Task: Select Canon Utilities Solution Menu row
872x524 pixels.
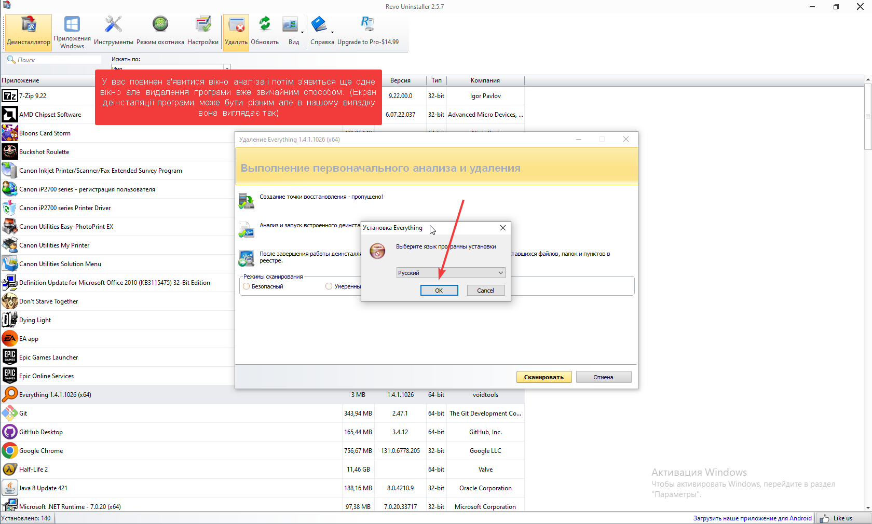Action: click(118, 264)
